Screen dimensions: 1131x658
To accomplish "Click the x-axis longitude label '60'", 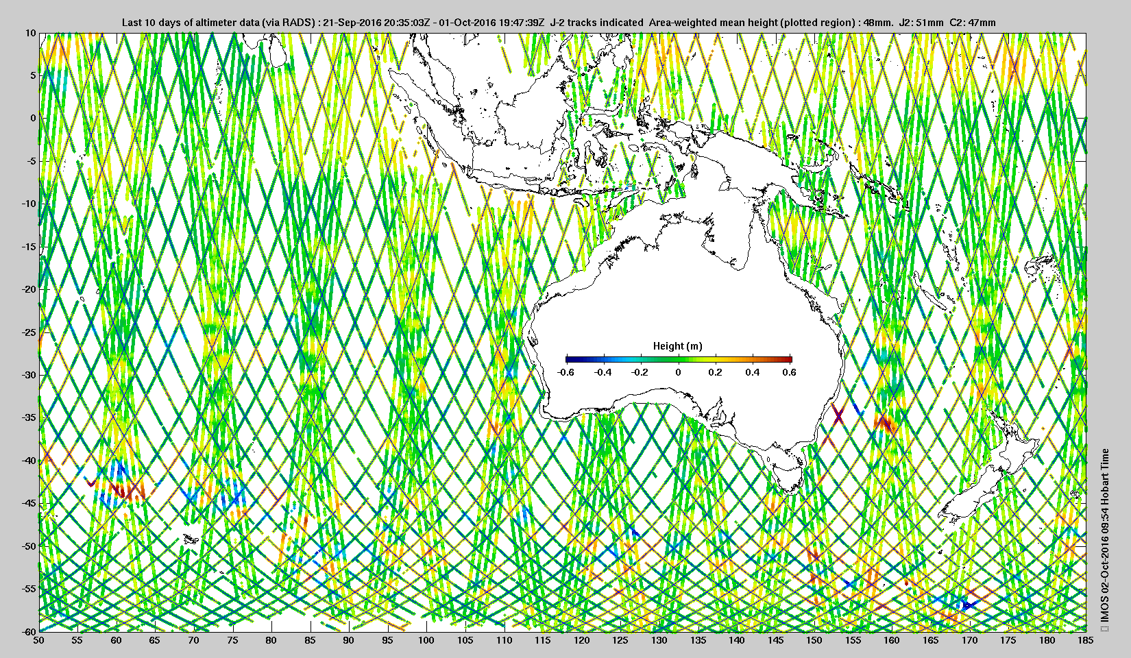I will 117,640.
